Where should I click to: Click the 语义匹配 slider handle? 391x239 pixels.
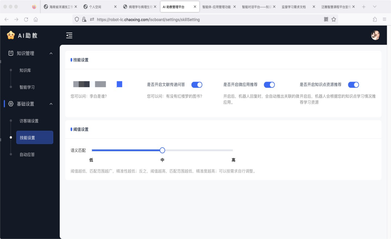[162, 150]
